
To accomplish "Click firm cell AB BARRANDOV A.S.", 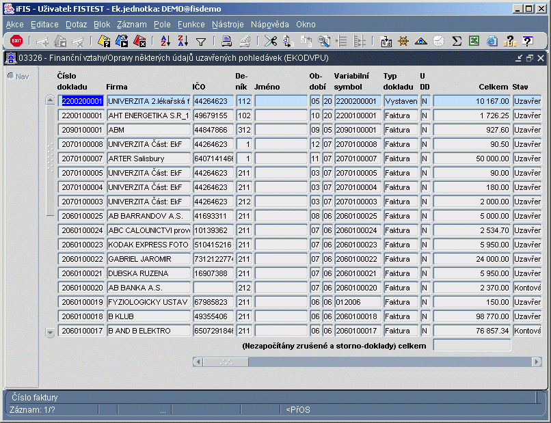I will [148, 216].
